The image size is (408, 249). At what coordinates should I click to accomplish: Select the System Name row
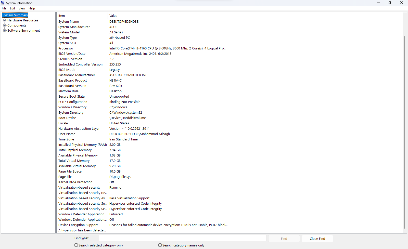point(143,22)
